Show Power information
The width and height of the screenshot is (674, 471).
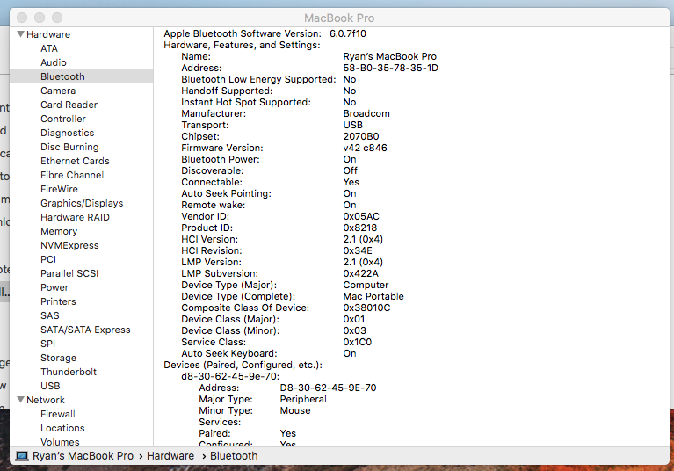pyautogui.click(x=54, y=287)
